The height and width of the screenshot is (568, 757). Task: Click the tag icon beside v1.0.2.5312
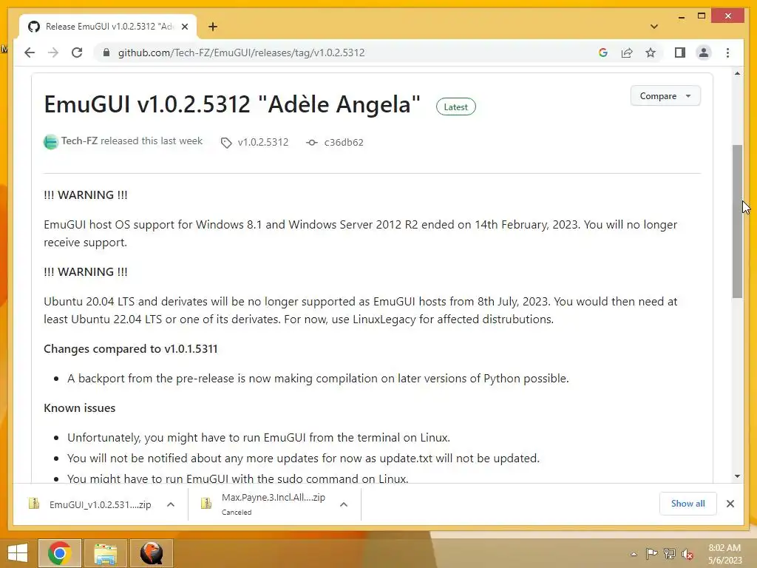(226, 143)
